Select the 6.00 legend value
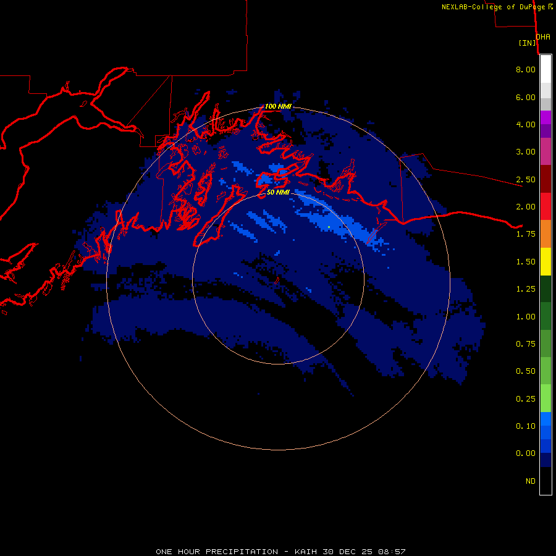This screenshot has height=556, width=556. point(526,97)
